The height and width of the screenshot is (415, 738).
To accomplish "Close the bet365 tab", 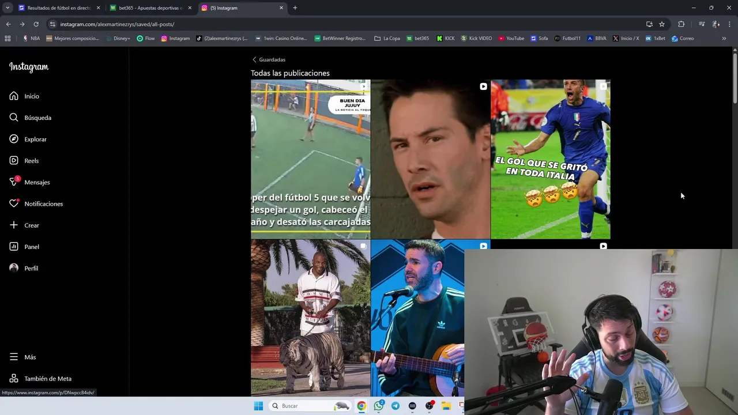I will [x=190, y=8].
